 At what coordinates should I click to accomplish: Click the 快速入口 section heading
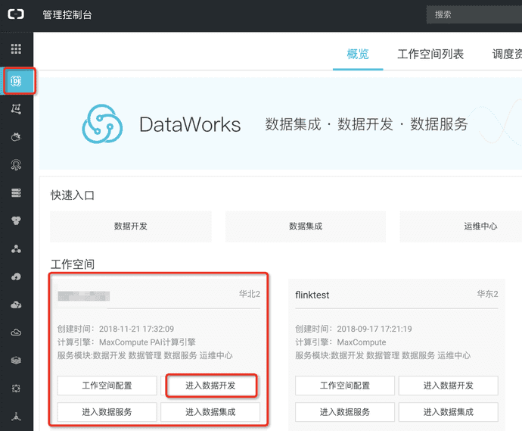(x=73, y=195)
